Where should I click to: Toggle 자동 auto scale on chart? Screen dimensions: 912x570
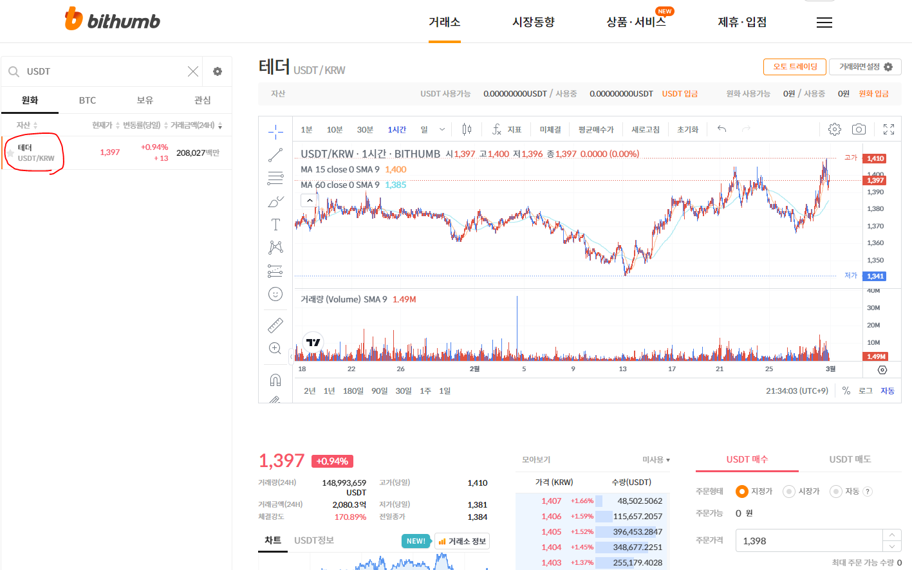[x=888, y=391]
